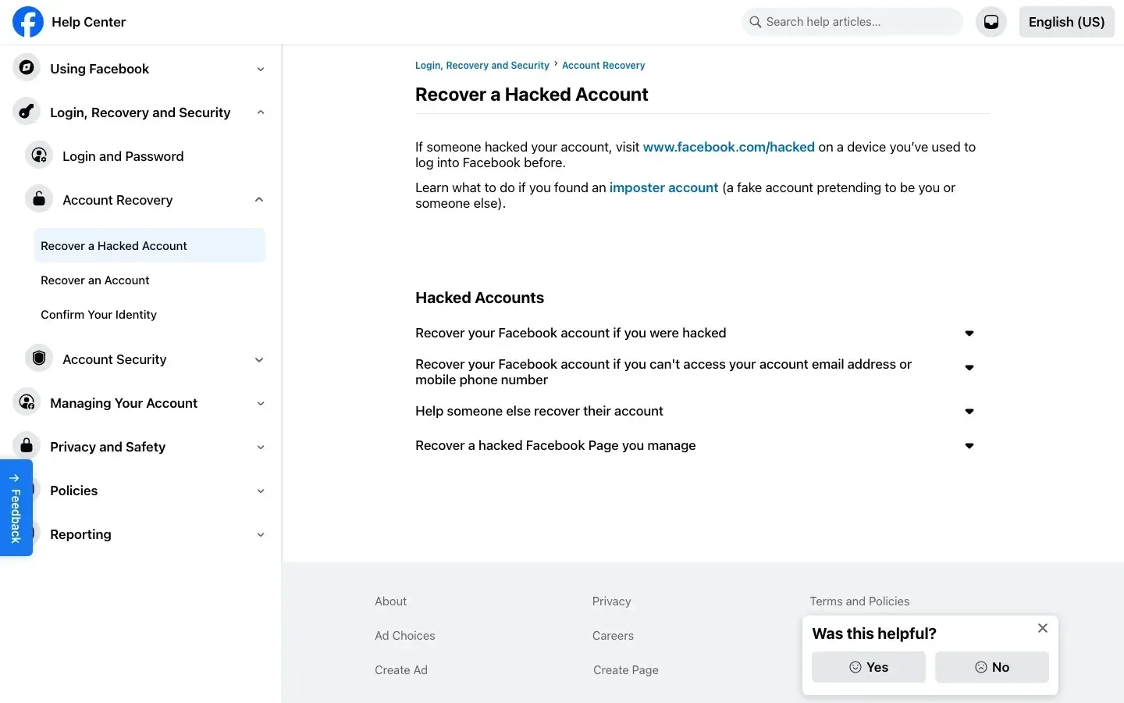Expand the Privacy and Safety chevron
The image size is (1124, 703).
pos(261,447)
